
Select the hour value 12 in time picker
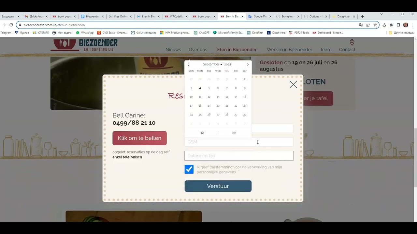coord(202,133)
